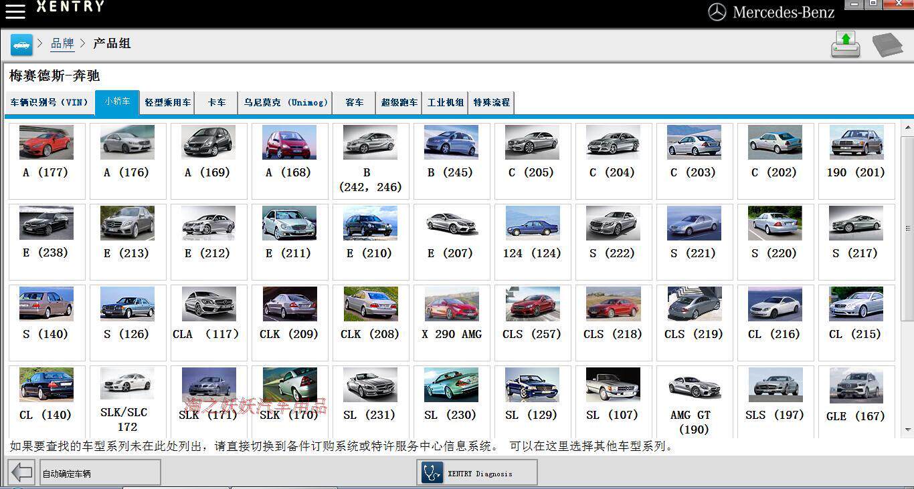Choose the SLK/SLC 172 model
The image size is (914, 489).
(x=128, y=401)
